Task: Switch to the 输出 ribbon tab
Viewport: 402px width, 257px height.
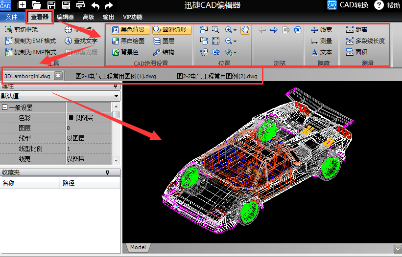Action: [x=108, y=17]
